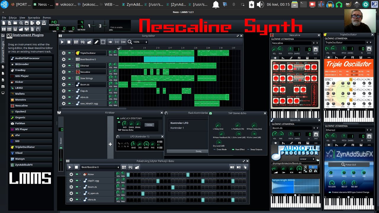Play the Beat/Bassline editor pattern
Image resolution: width=379 pixels, height=213 pixels.
tap(70, 167)
